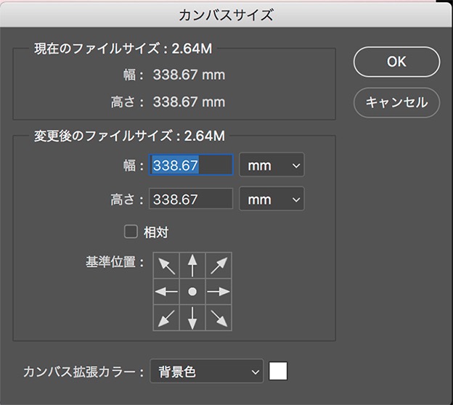Viewport: 453px width, 405px height.
Task: Pick the bottom-left anchor arrow
Action: tap(166, 317)
